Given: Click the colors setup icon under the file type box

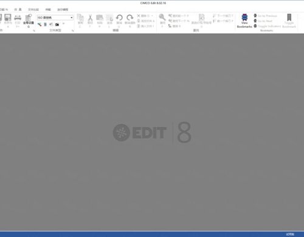Looking at the screenshot, I should (40, 24).
